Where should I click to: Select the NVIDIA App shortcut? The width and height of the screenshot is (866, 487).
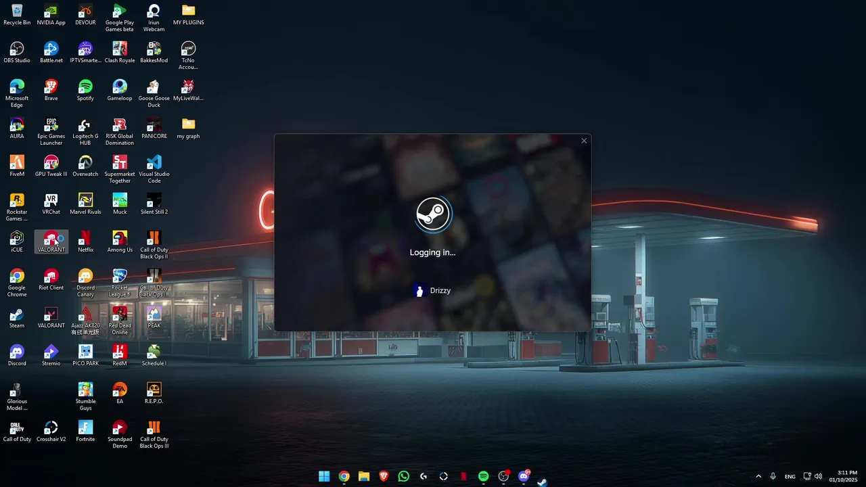[x=51, y=15]
